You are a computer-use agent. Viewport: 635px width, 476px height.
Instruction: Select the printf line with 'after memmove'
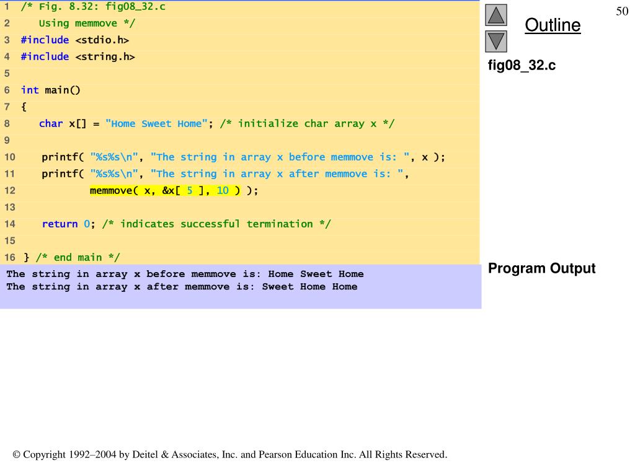click(225, 174)
